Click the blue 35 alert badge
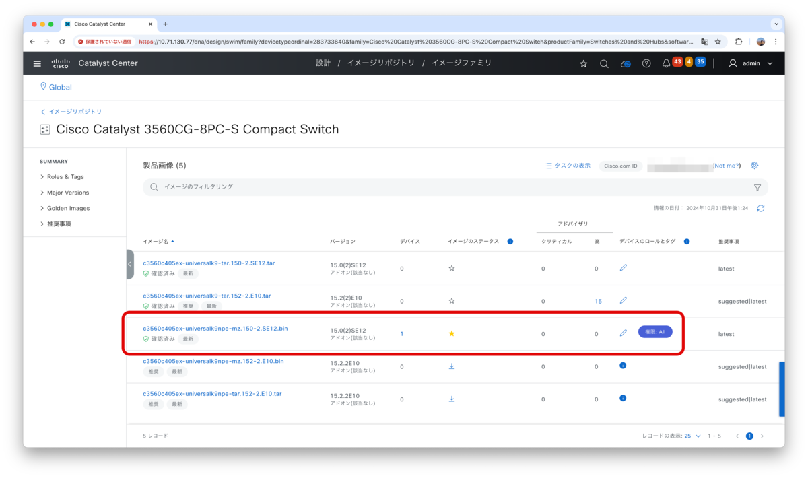This screenshot has width=808, height=478. coord(700,62)
